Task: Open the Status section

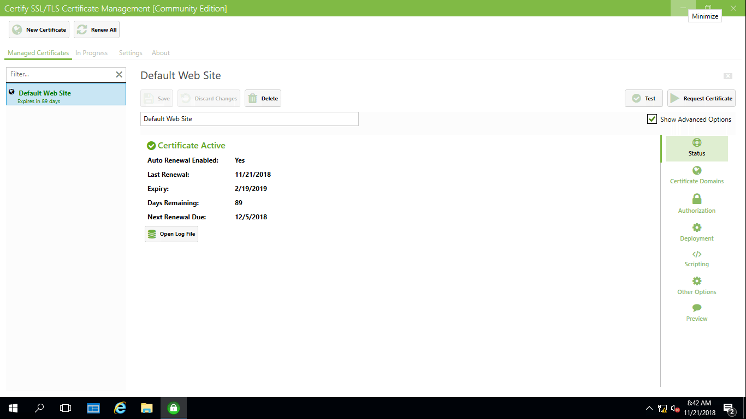Action: 696,148
